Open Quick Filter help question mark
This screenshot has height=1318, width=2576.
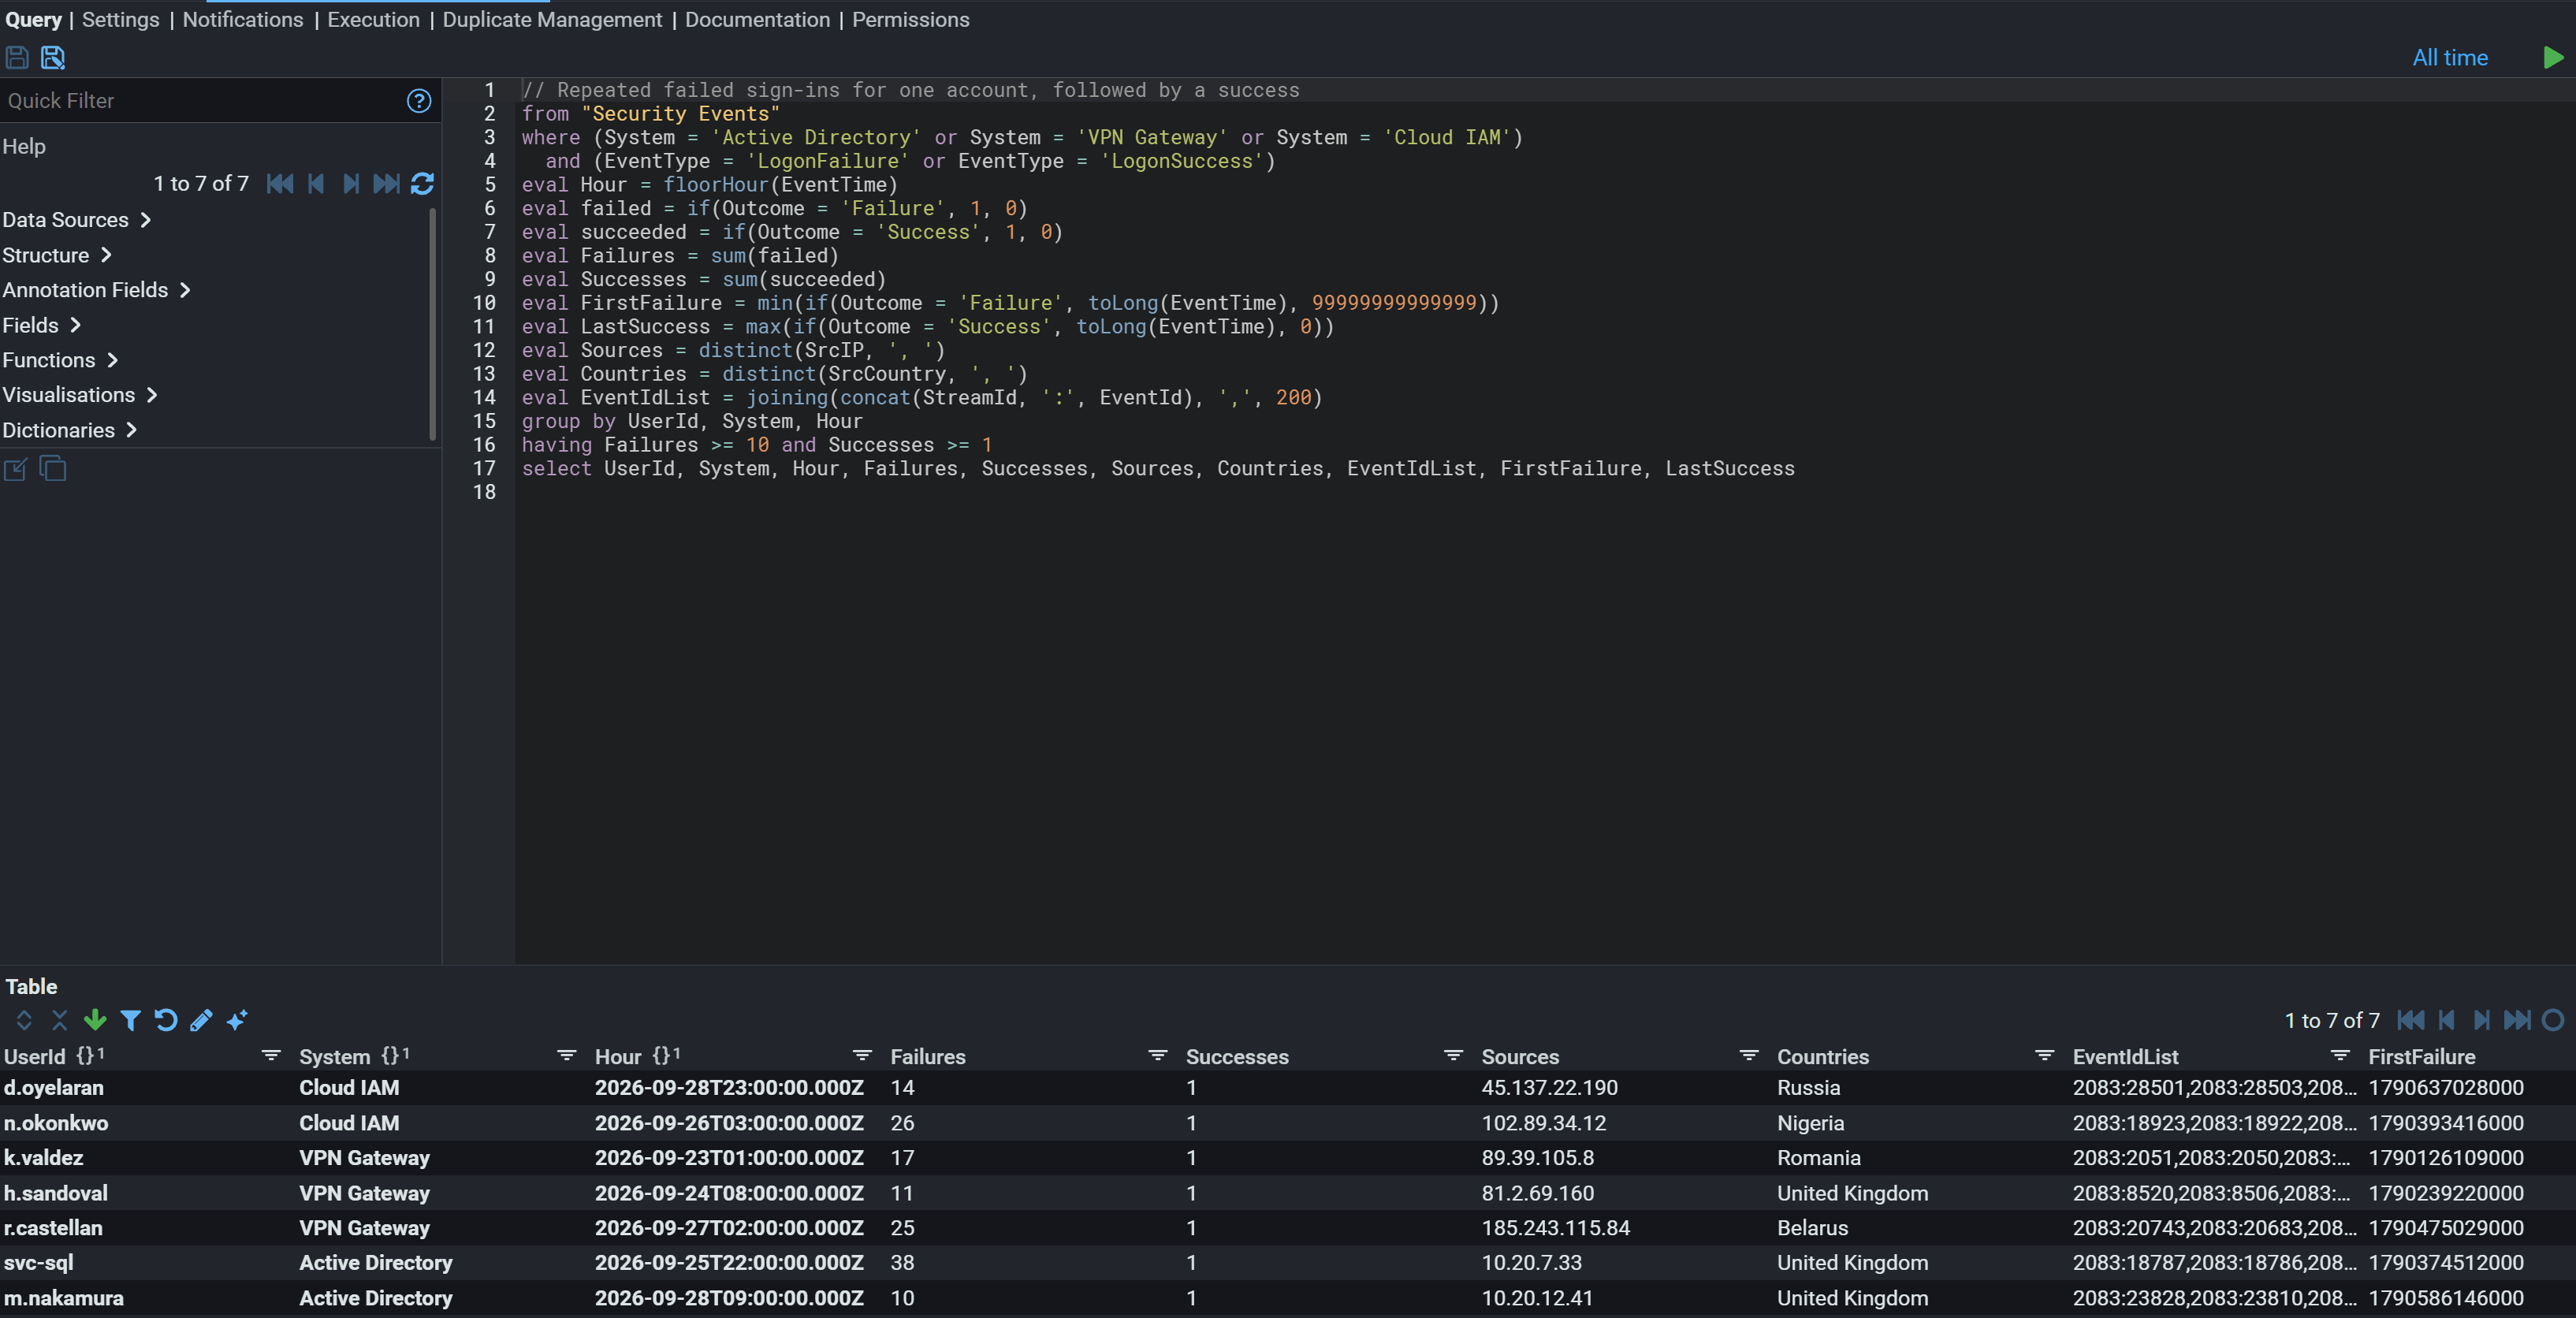[x=419, y=101]
